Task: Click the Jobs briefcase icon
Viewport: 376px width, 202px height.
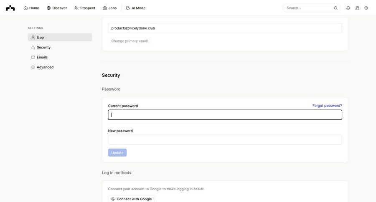Action: point(105,8)
